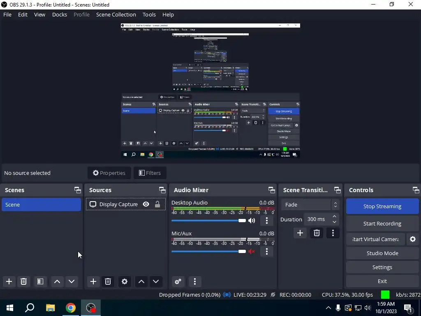Click the OBS icon on taskbar
The image size is (421, 316).
[x=91, y=308]
